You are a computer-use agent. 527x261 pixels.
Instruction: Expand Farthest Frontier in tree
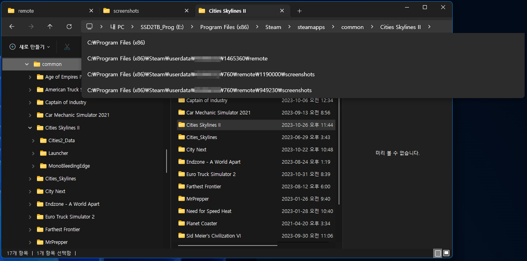click(x=30, y=229)
